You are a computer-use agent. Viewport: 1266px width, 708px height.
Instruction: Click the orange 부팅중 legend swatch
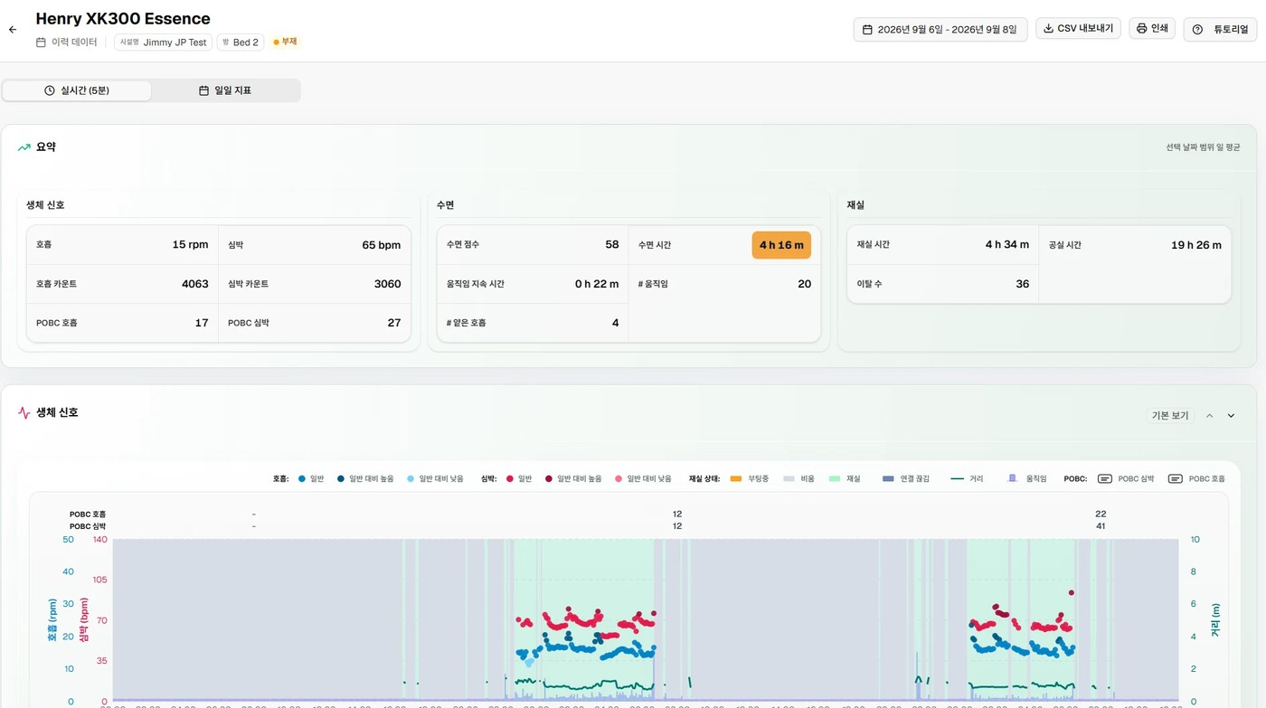735,478
